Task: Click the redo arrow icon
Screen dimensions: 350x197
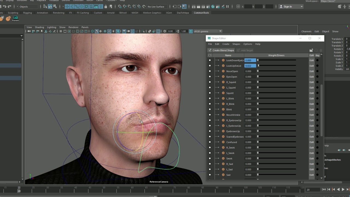Action: point(10,7)
